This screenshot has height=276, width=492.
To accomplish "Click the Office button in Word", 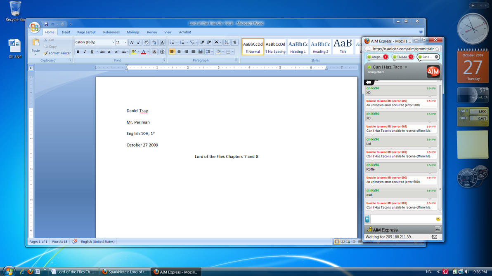I will [x=34, y=28].
